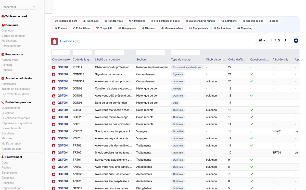Open the Facturations top tab
This screenshot has height=190, width=306.
[223, 28]
